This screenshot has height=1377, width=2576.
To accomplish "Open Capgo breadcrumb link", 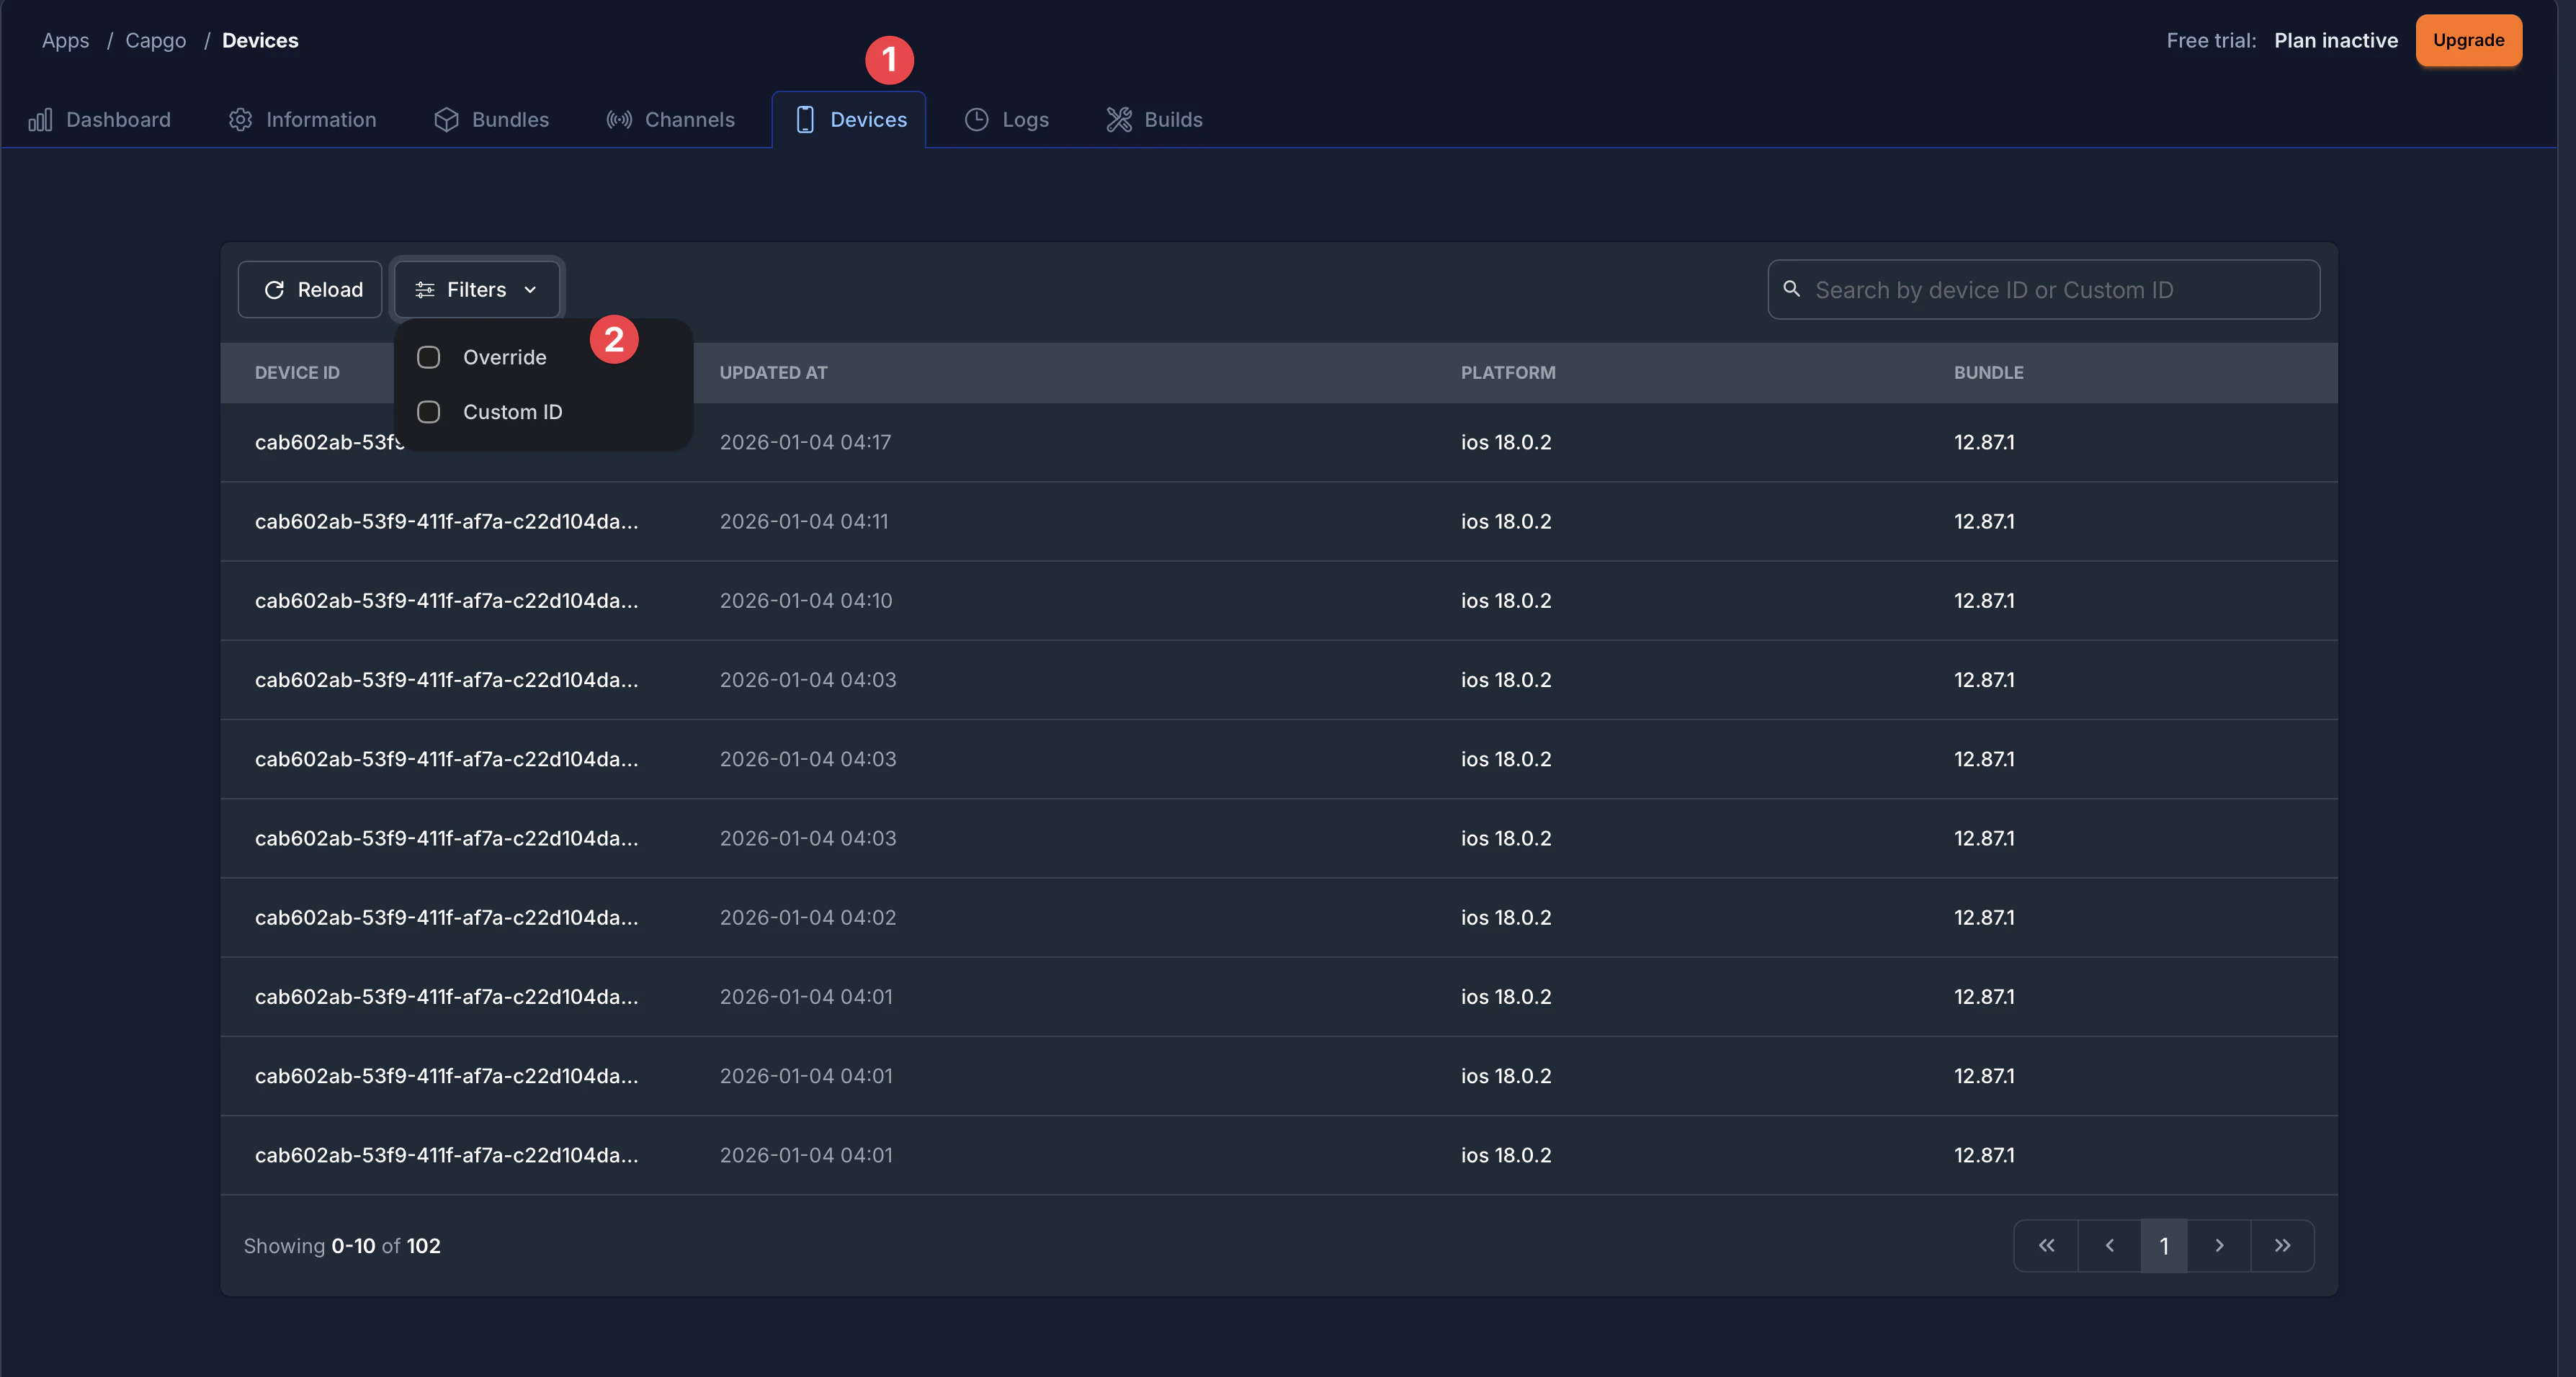I will click(155, 40).
